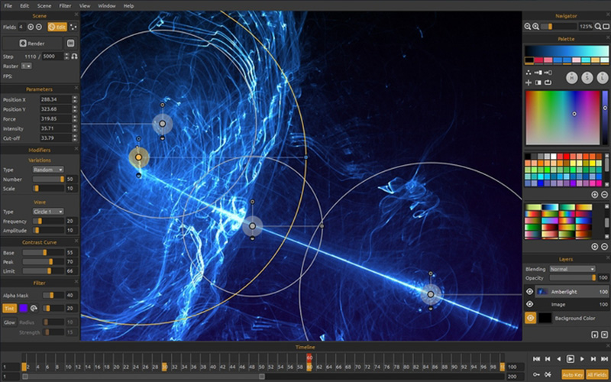Open the Window menu
The height and width of the screenshot is (382, 611).
pos(106,6)
